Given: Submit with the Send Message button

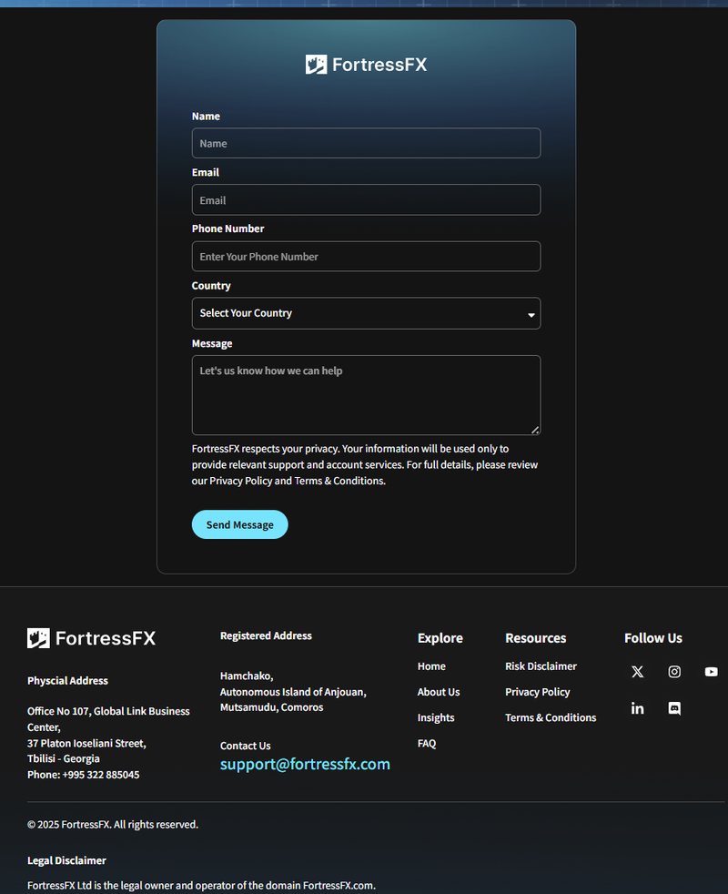Looking at the screenshot, I should click(x=240, y=524).
